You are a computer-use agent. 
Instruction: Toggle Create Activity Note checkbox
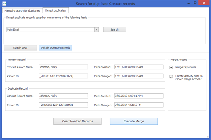[171, 77]
